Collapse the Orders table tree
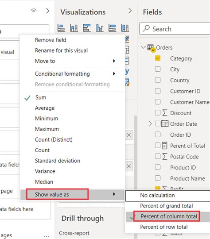The width and height of the screenshot is (210, 239). (x=143, y=47)
